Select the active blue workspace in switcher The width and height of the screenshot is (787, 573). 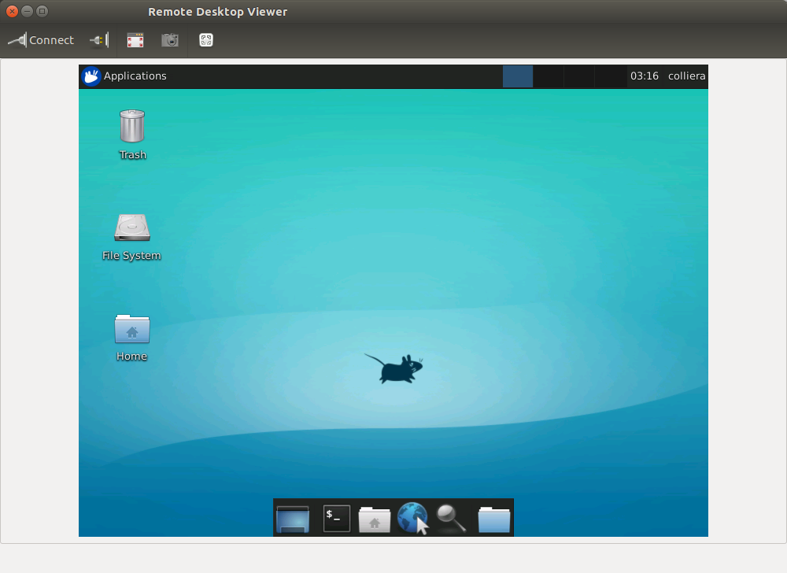pyautogui.click(x=518, y=76)
